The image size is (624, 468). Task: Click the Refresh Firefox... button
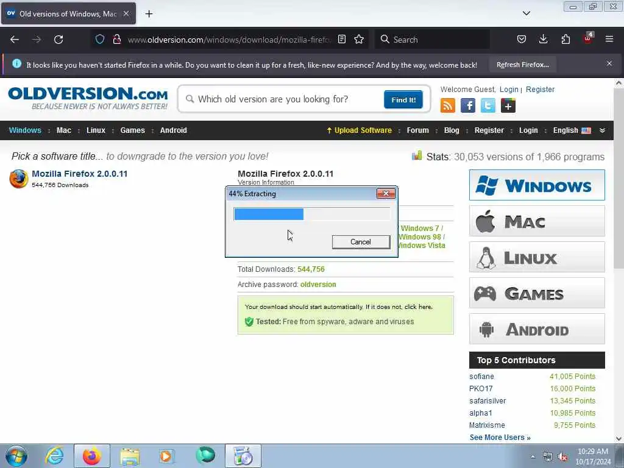[522, 65]
